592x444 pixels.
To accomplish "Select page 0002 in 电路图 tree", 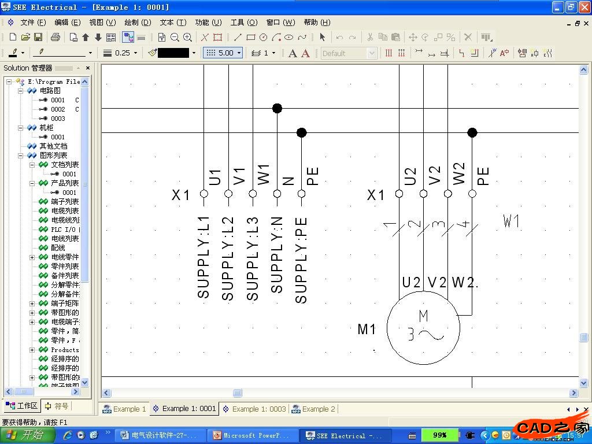I will pyautogui.click(x=58, y=109).
